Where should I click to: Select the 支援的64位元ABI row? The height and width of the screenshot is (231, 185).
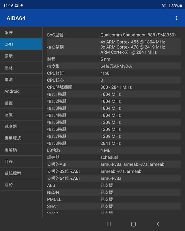[x=114, y=178]
